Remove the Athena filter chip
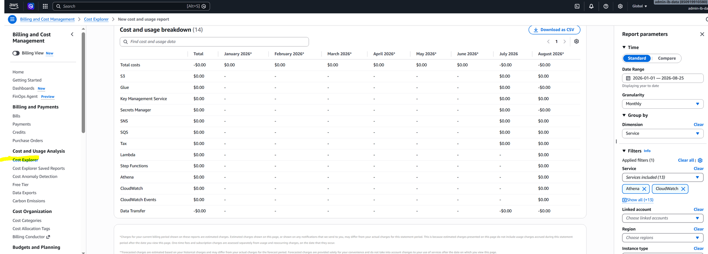Screen dimensions: 708x254 tap(644, 189)
